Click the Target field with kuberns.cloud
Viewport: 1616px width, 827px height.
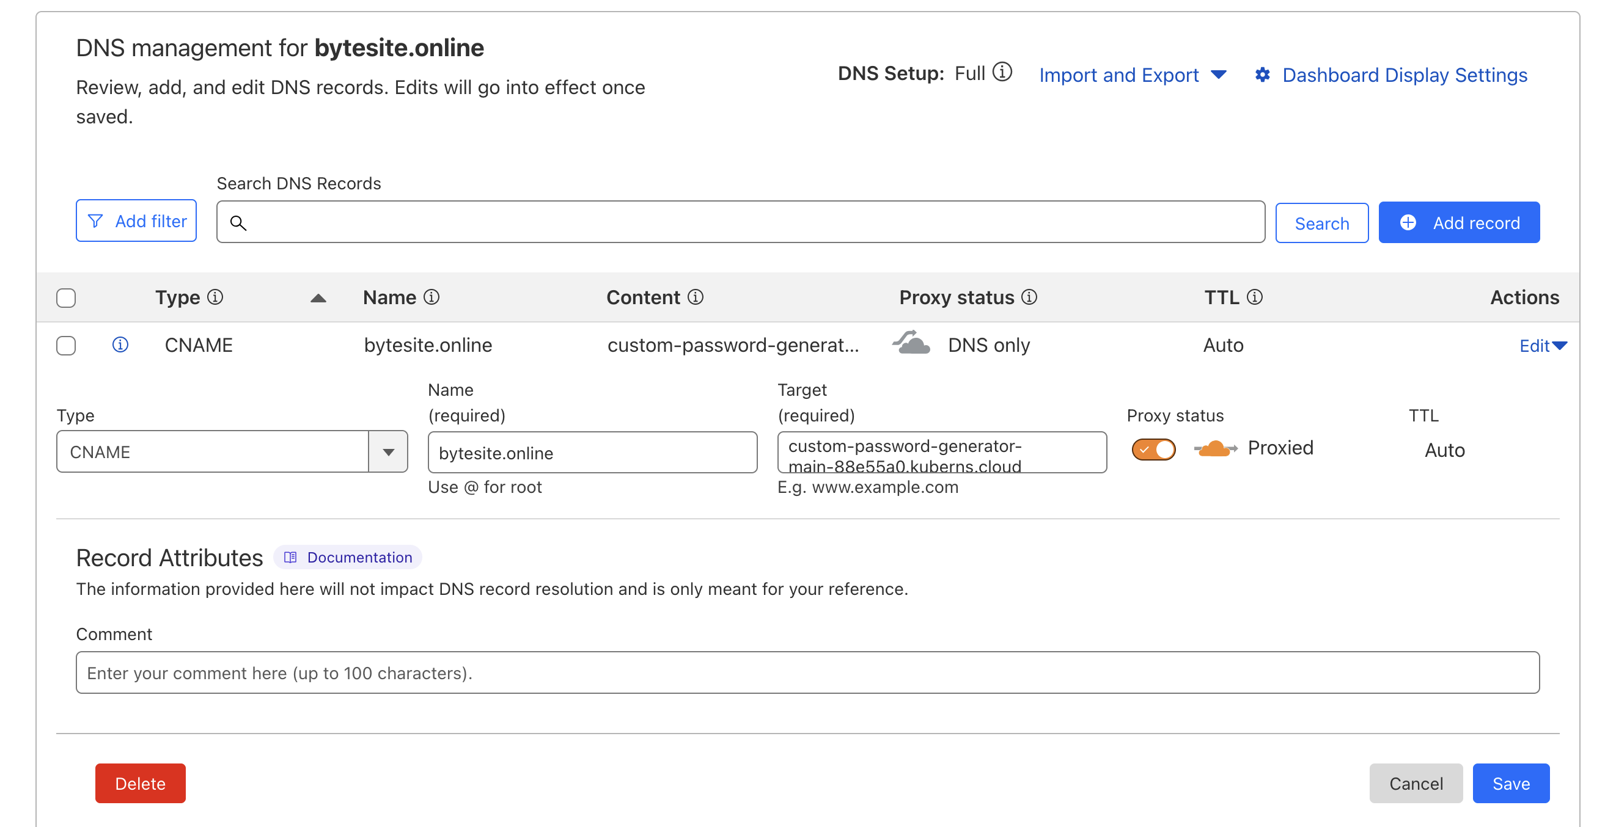(x=942, y=452)
